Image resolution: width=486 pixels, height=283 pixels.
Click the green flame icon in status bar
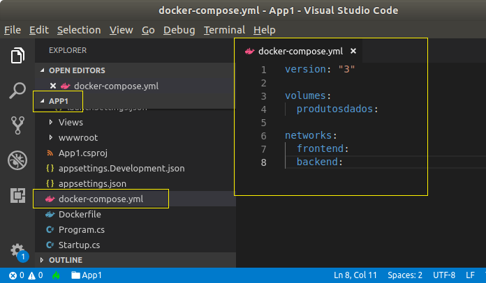(x=56, y=275)
